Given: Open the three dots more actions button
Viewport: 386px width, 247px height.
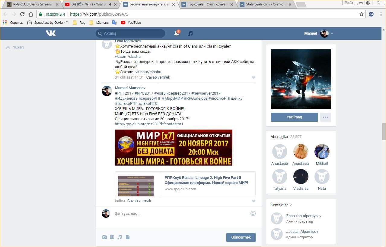Looking at the screenshot, I should [x=325, y=117].
